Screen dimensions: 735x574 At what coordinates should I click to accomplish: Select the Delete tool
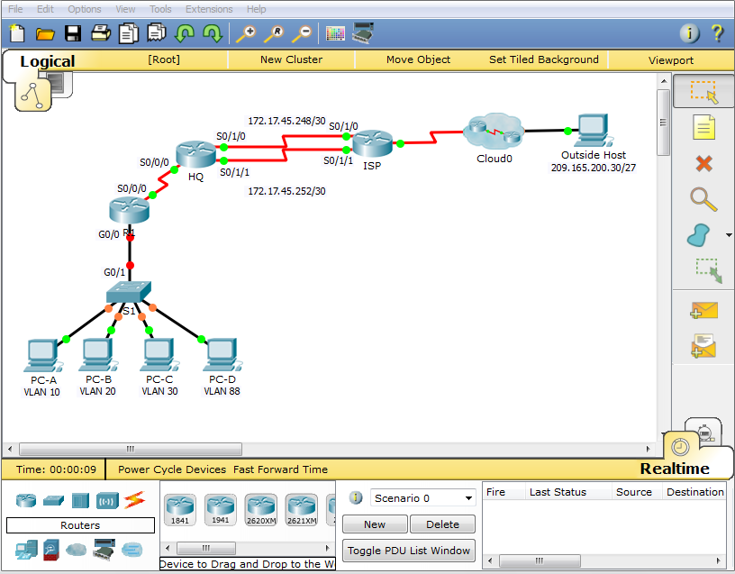(x=703, y=163)
